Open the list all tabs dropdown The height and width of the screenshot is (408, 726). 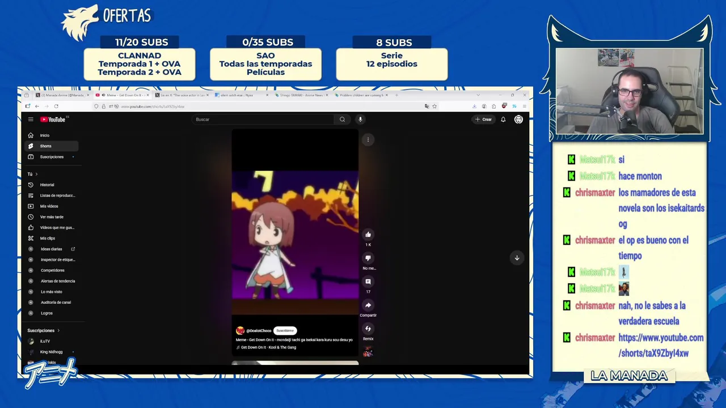click(478, 95)
